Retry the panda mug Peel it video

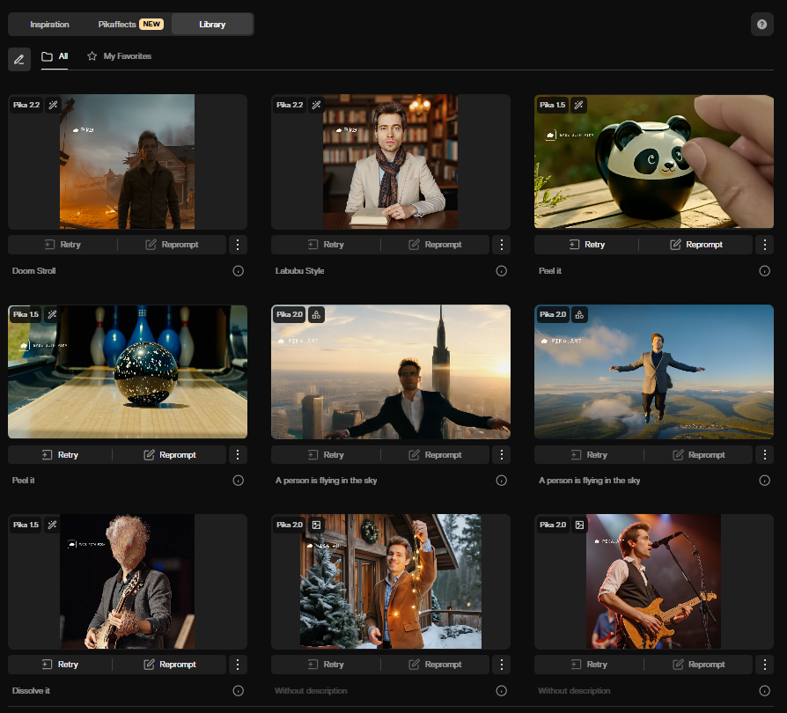586,245
